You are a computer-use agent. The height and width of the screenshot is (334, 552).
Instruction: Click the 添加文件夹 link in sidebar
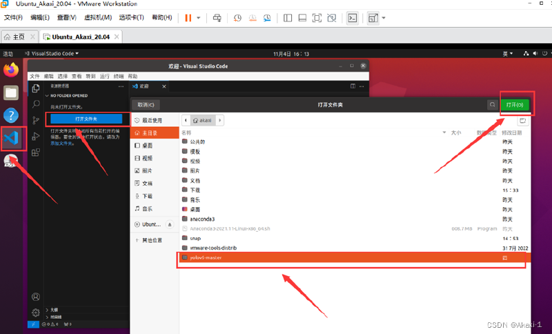61,144
